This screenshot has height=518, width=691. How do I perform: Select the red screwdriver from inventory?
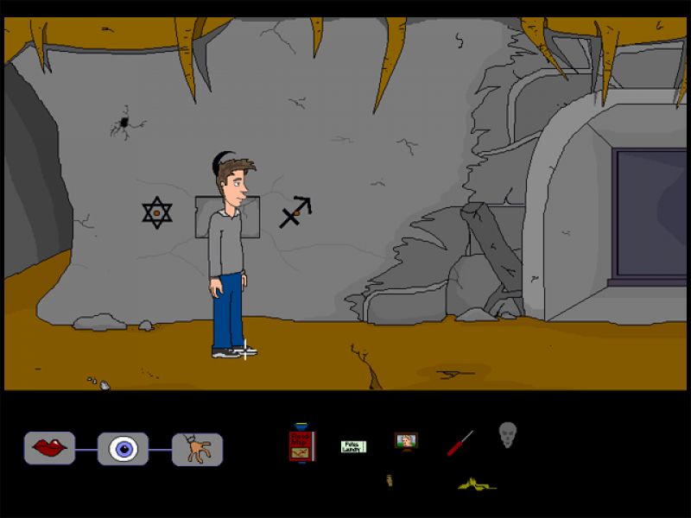click(460, 444)
